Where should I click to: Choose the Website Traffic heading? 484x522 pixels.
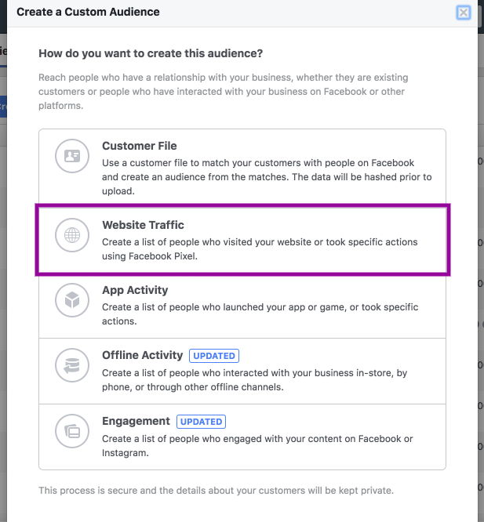pyautogui.click(x=143, y=225)
